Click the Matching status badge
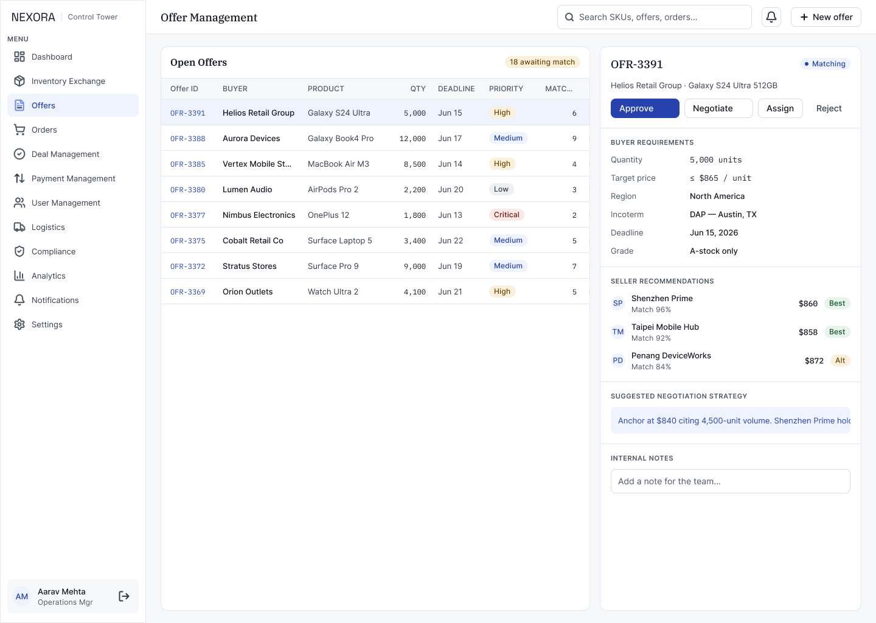Screen dimensions: 876x623 tap(825, 64)
